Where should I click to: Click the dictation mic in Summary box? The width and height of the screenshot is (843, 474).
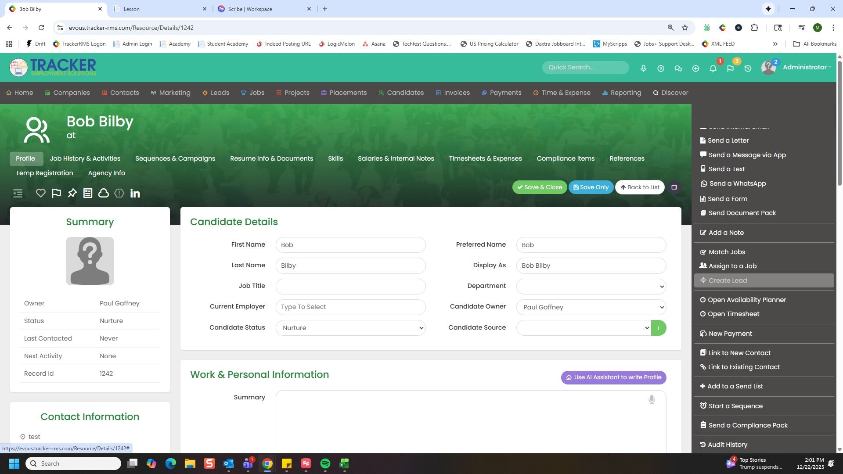(652, 399)
